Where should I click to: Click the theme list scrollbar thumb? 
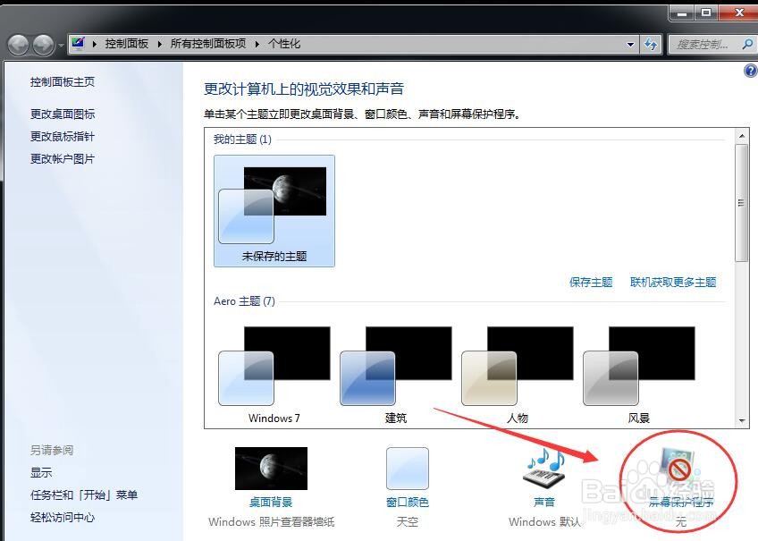pyautogui.click(x=742, y=203)
